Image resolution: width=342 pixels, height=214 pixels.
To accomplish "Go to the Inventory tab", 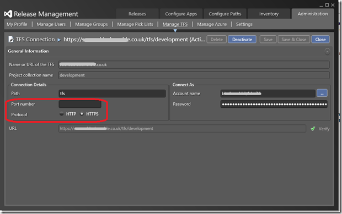I will click(x=269, y=14).
